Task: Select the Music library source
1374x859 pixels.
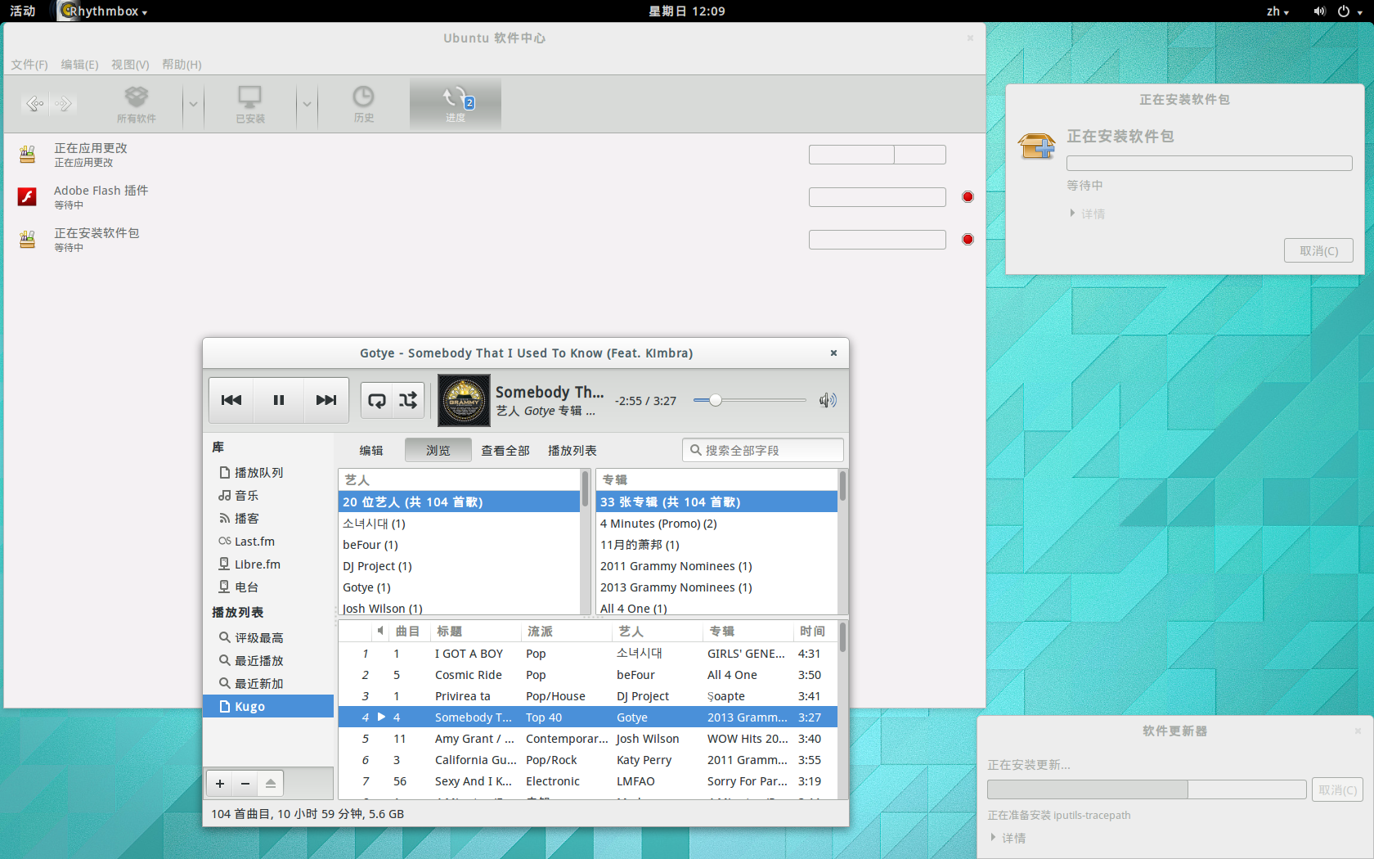Action: pyautogui.click(x=268, y=495)
